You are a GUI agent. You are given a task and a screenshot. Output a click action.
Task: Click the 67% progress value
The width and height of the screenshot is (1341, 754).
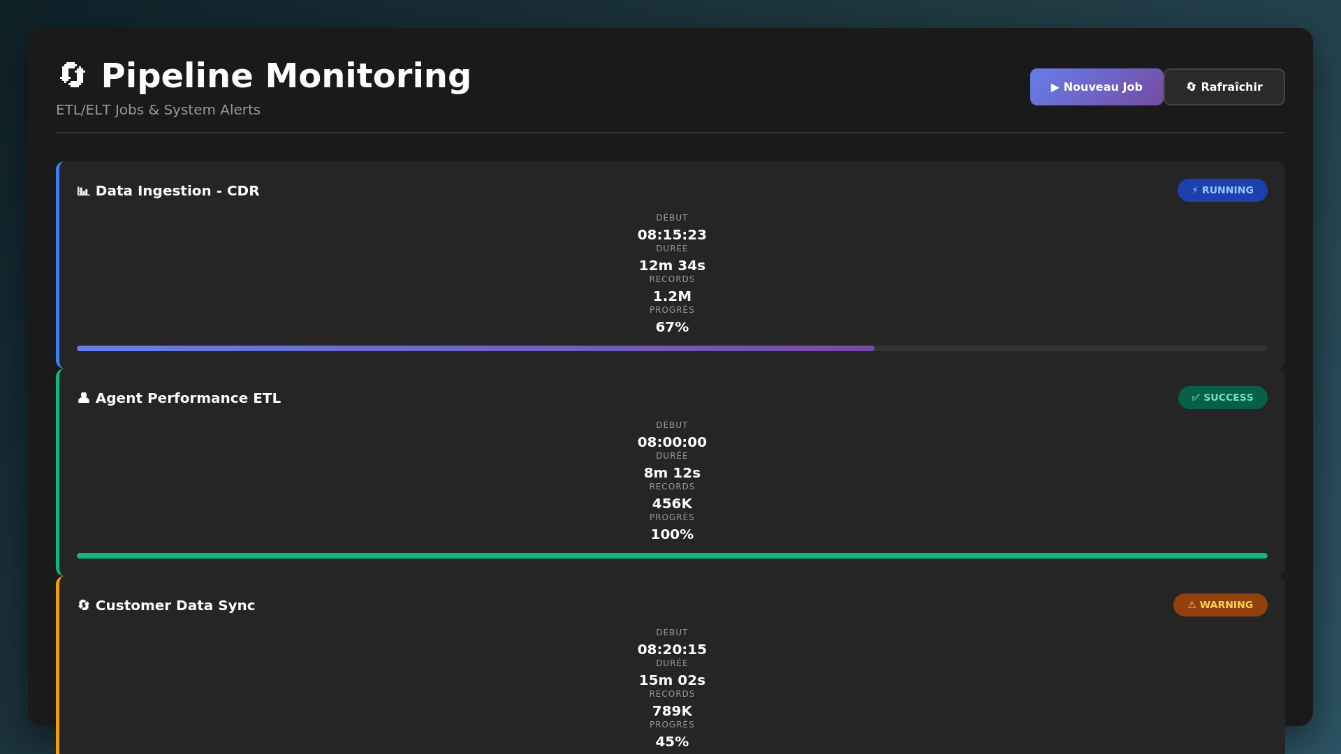click(x=672, y=327)
